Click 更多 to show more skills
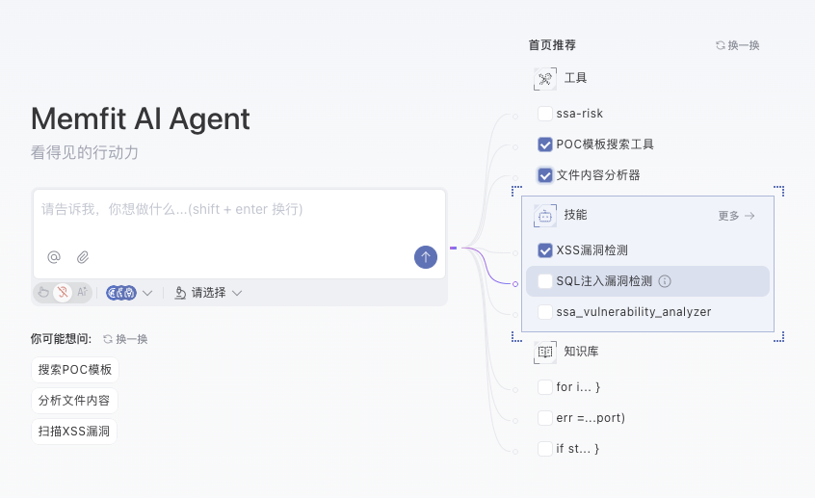Viewport: 815px width, 498px height. (736, 216)
